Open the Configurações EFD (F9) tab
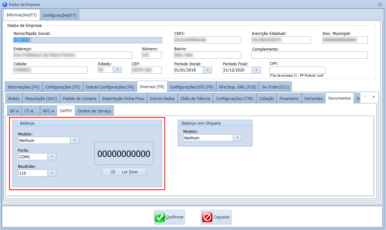Image resolution: width=386 pixels, height=230 pixels. tap(192, 87)
